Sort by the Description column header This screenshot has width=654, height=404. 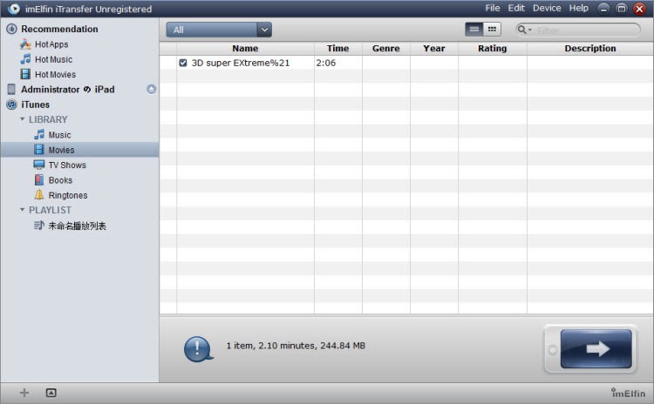click(x=590, y=48)
